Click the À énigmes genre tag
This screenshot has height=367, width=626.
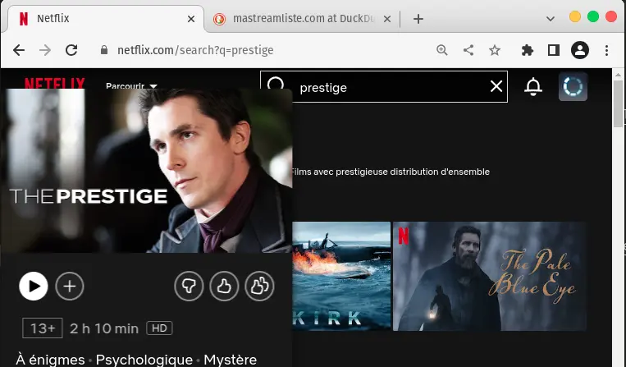[50, 360]
